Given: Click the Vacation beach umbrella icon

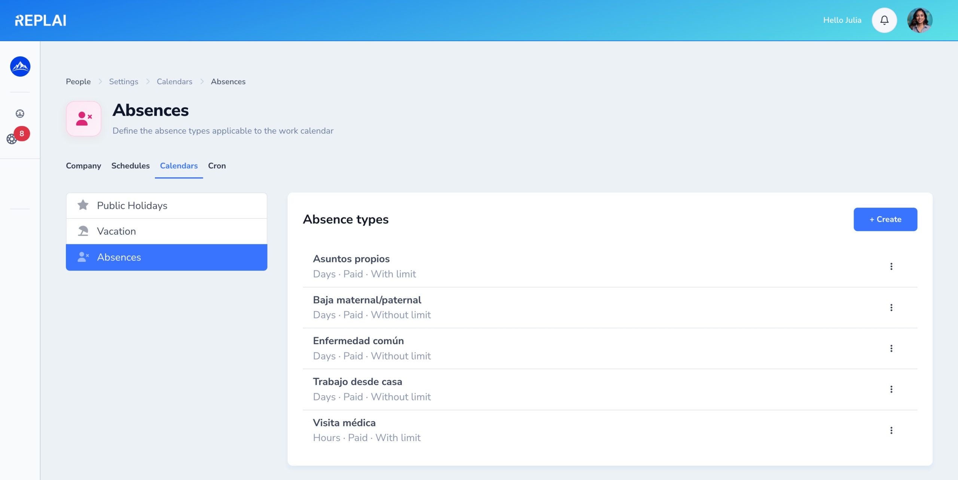Looking at the screenshot, I should point(83,231).
